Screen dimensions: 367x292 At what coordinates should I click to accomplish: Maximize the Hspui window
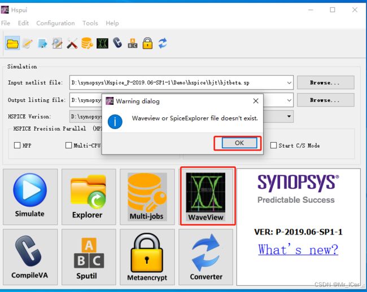[333, 10]
